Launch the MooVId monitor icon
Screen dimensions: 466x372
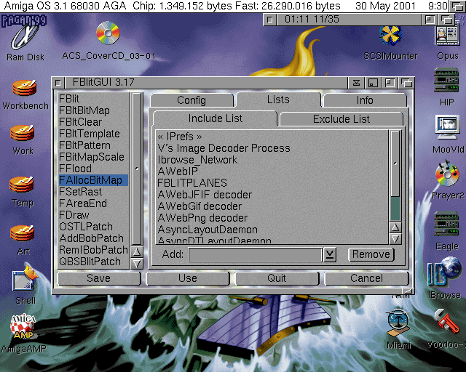tap(448, 128)
